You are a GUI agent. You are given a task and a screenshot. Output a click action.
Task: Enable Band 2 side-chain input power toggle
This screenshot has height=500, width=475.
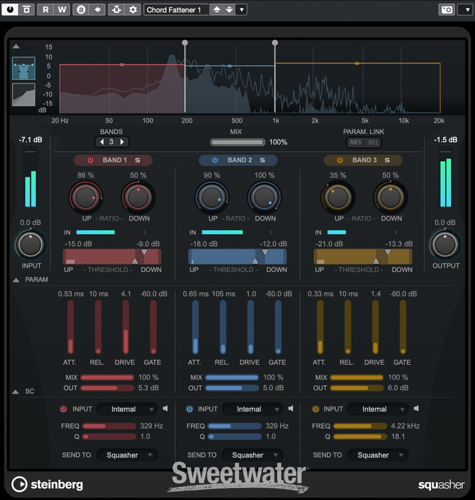[x=189, y=409]
